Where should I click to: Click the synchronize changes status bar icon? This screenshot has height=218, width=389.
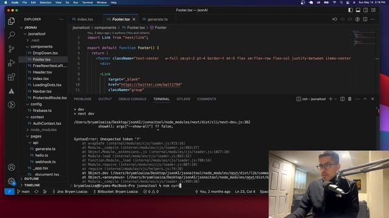point(36,191)
